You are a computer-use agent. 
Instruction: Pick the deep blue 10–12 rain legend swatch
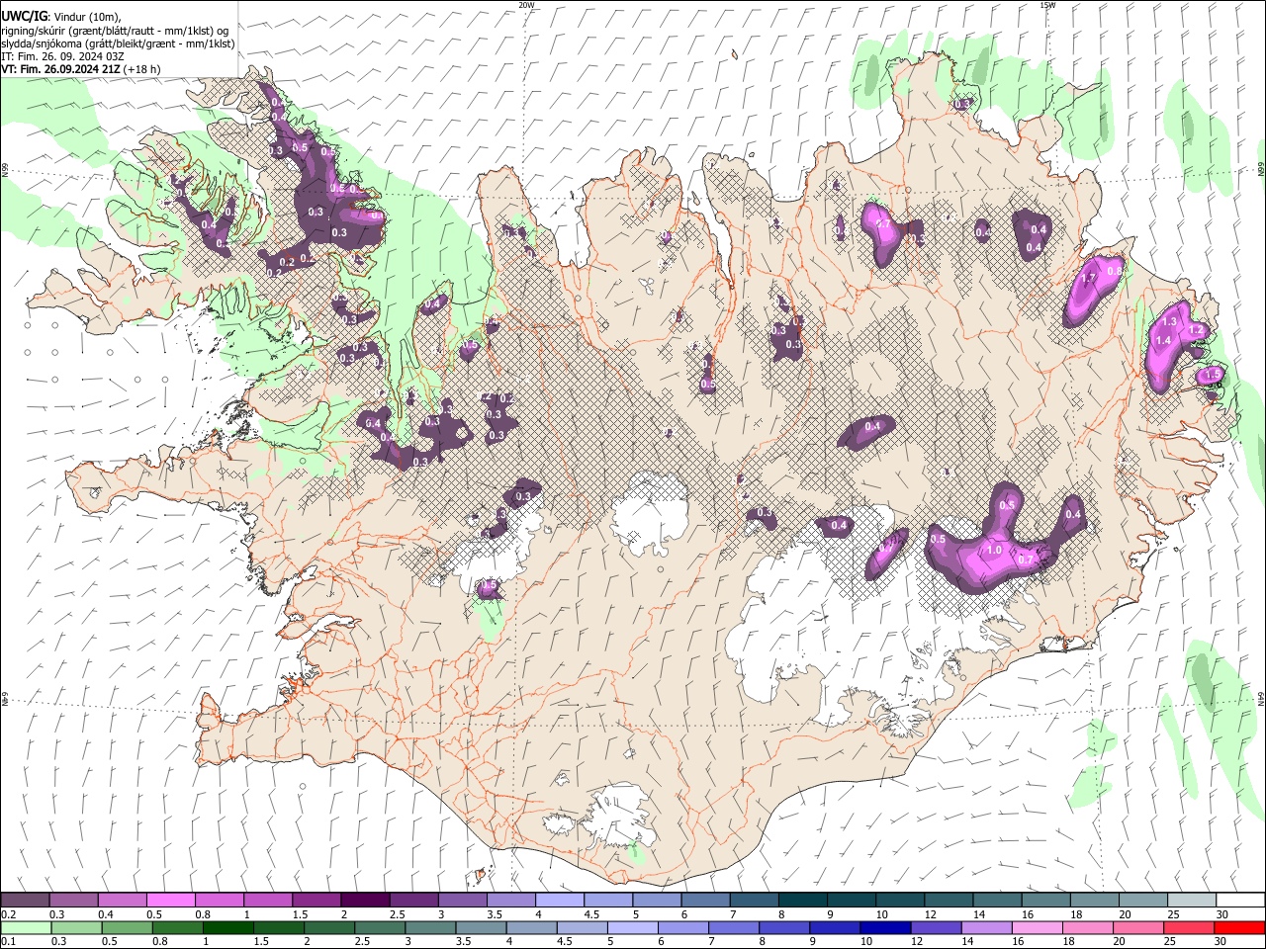[x=885, y=927]
